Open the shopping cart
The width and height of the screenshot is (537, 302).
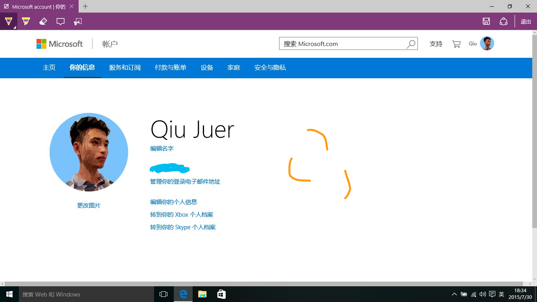(x=456, y=44)
